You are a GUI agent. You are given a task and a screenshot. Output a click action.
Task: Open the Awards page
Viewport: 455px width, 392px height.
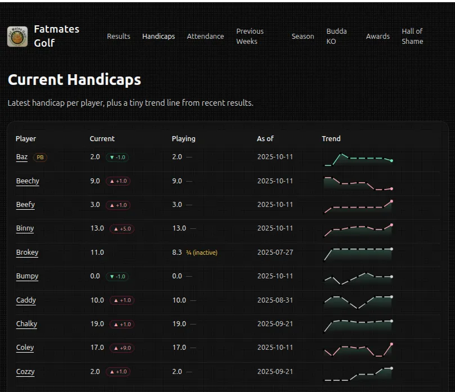coord(377,37)
